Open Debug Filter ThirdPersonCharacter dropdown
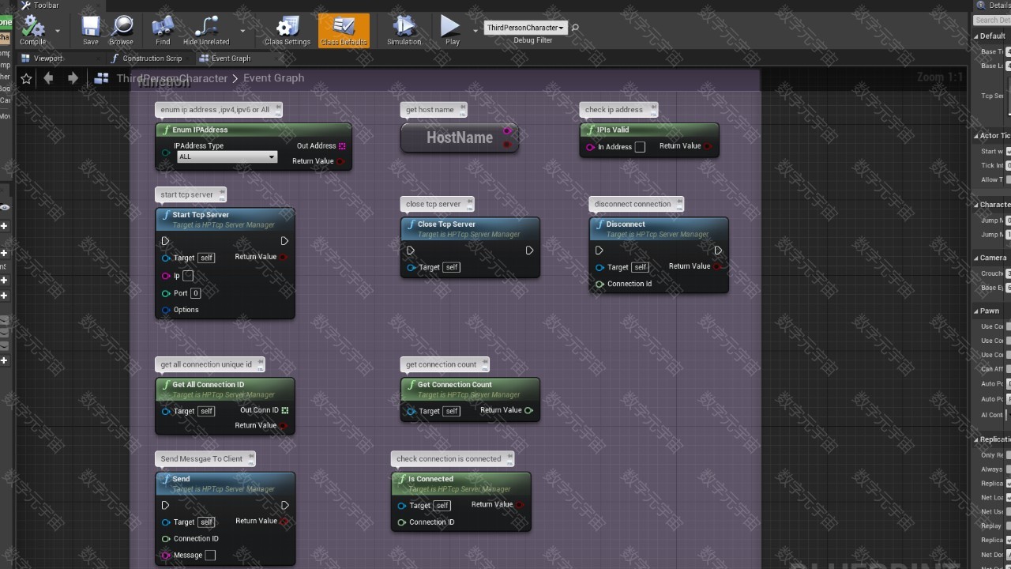Image resolution: width=1011 pixels, height=569 pixels. tap(525, 28)
